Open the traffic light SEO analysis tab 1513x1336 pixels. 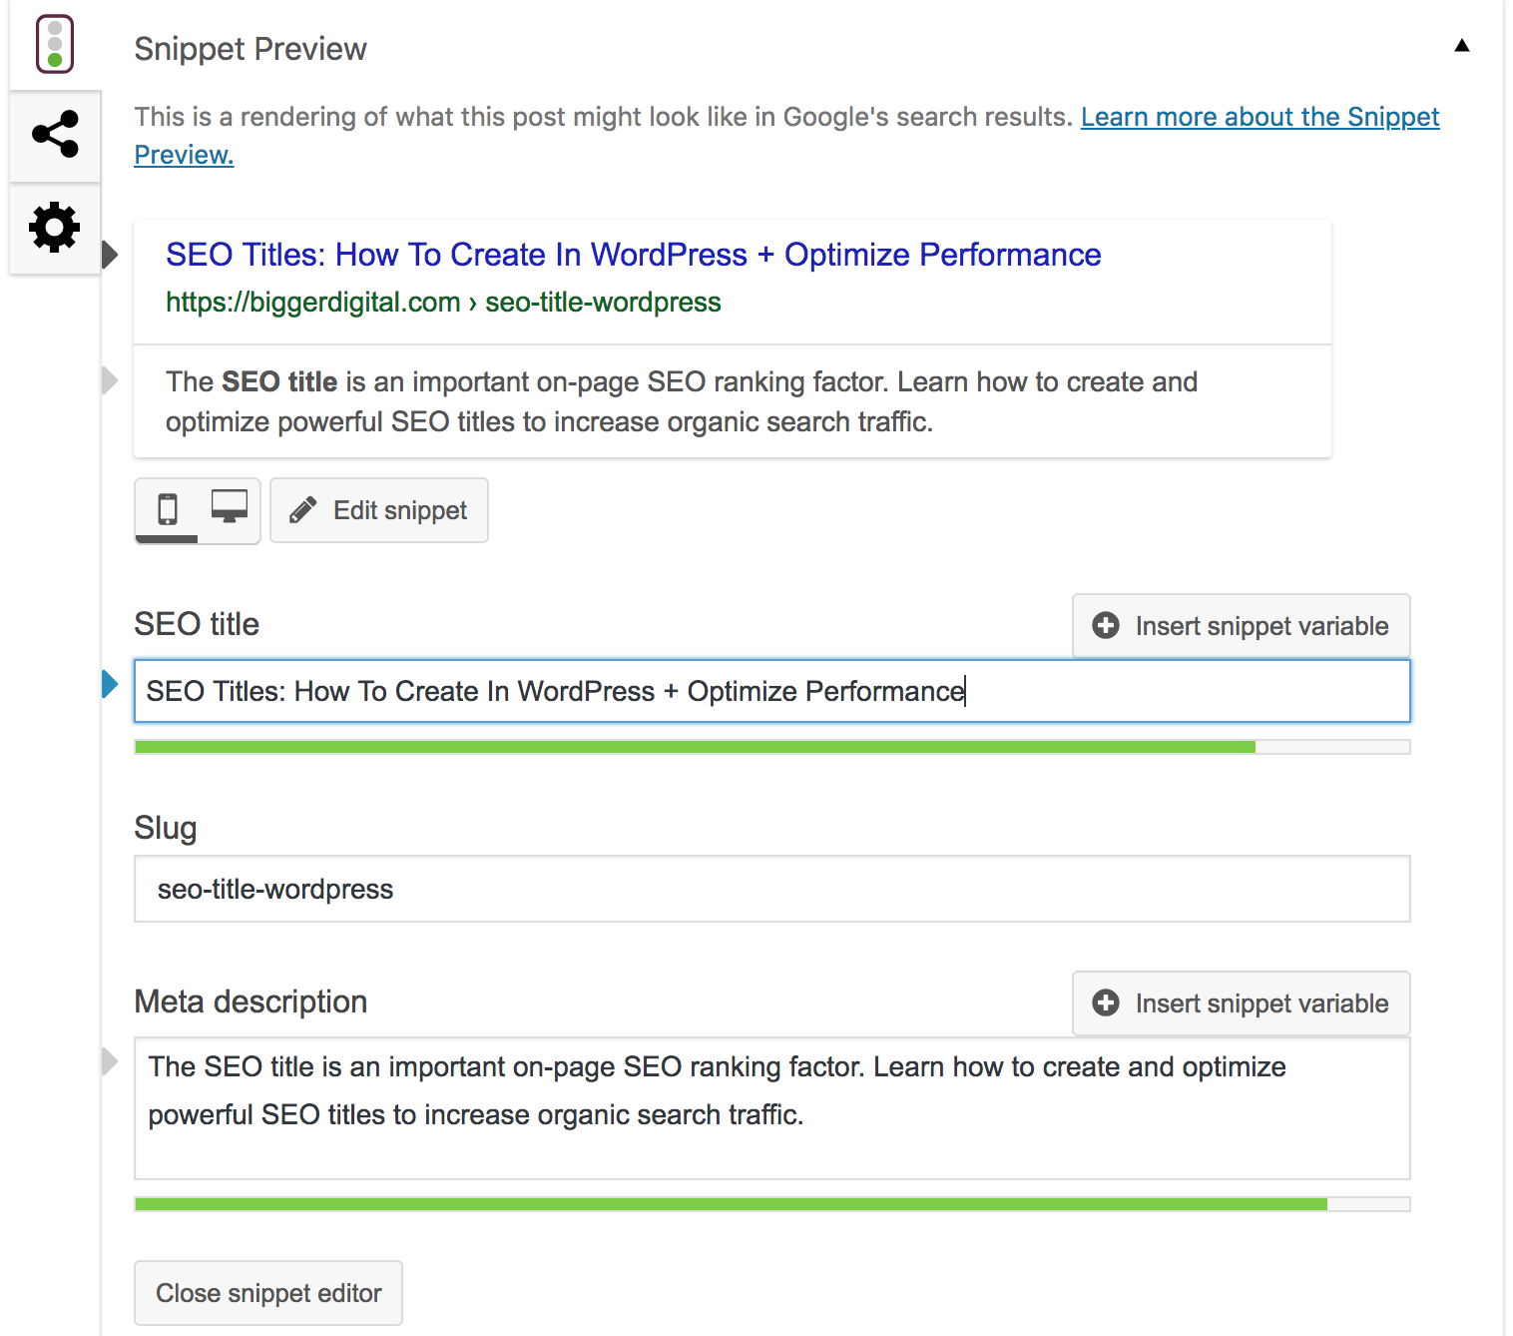[55, 44]
